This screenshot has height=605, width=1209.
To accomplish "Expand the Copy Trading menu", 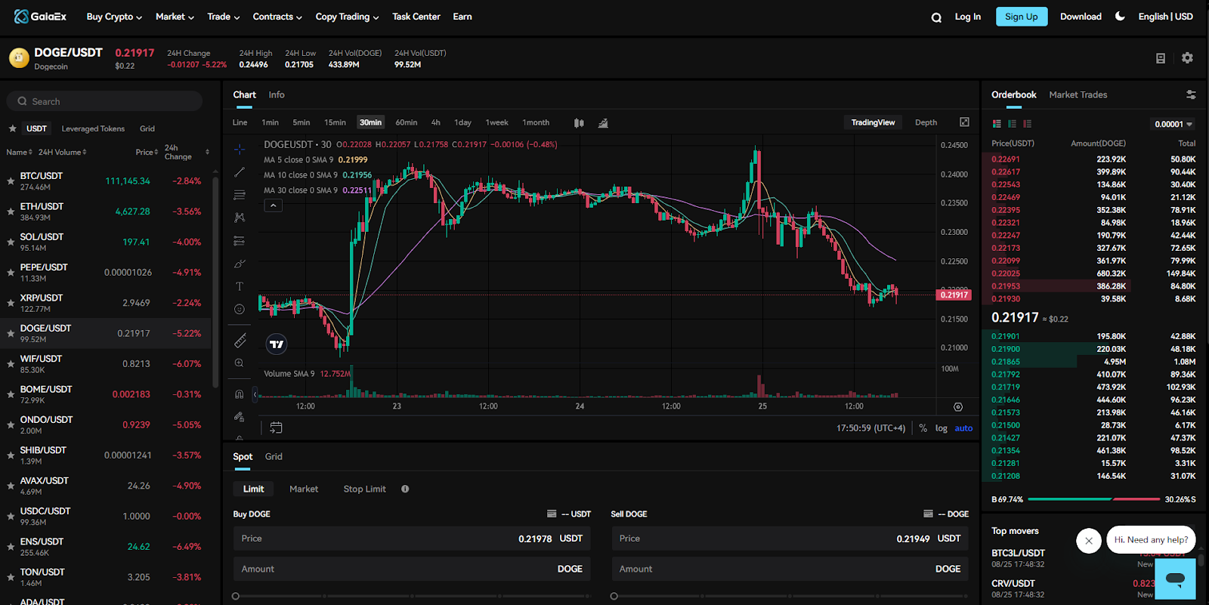I will 347,17.
